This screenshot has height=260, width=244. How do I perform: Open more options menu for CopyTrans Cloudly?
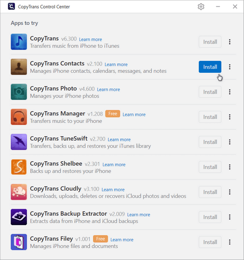229,192
